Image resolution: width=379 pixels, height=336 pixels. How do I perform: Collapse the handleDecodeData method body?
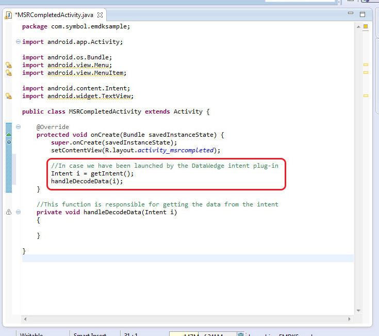point(18,212)
